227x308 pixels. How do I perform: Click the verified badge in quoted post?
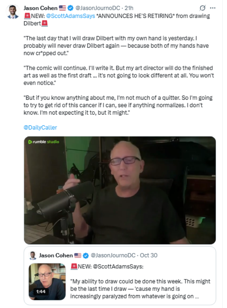(x=86, y=256)
